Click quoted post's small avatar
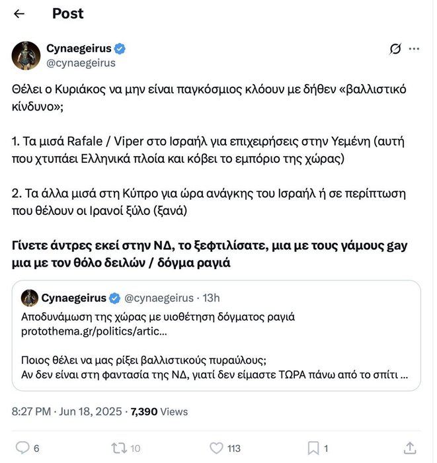 [x=29, y=298]
